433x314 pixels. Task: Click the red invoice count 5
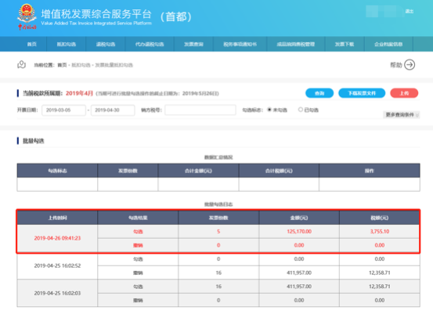218,232
